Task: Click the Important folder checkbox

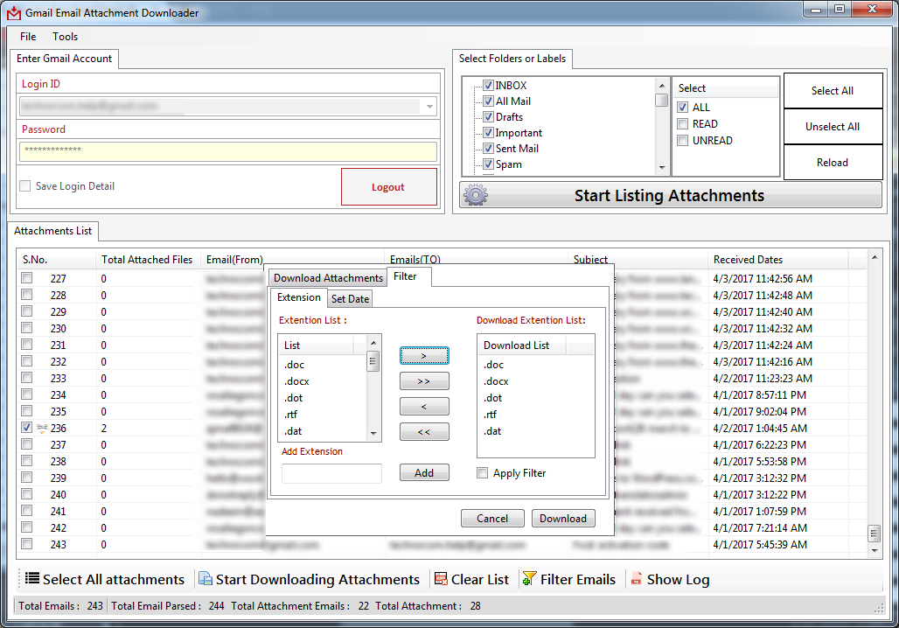Action: [488, 132]
